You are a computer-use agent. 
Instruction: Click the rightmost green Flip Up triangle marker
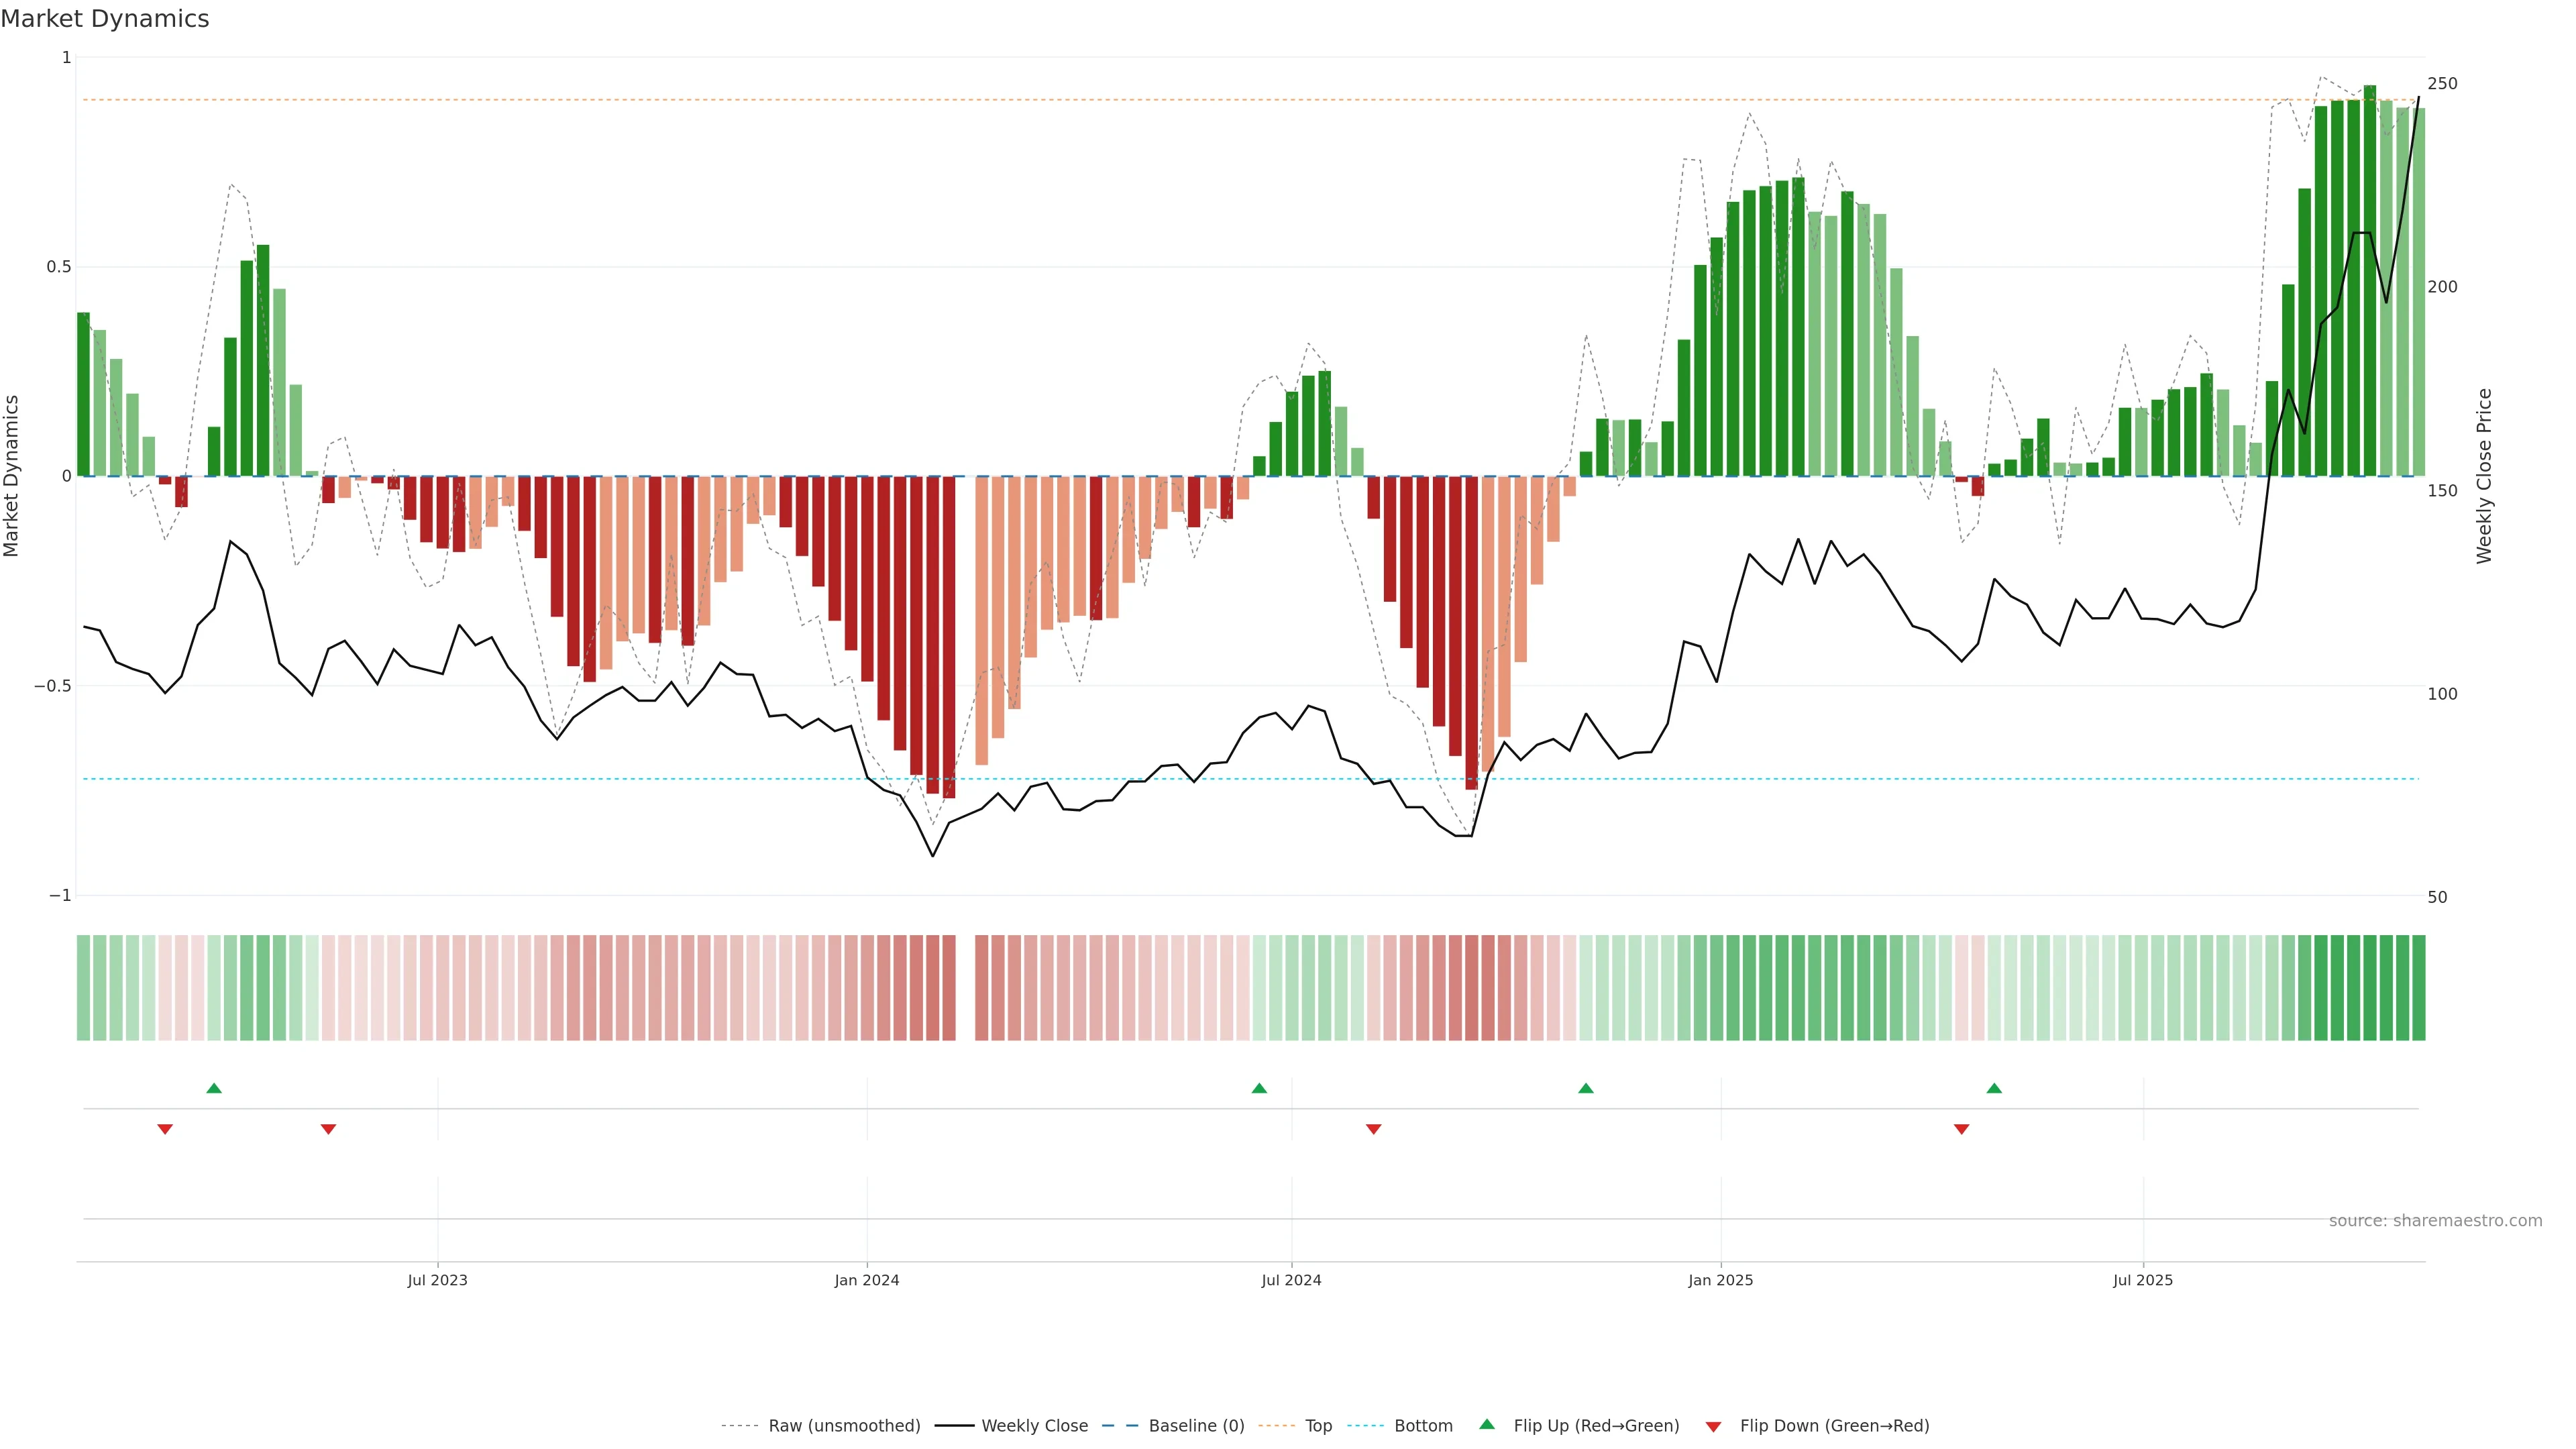(x=1994, y=1088)
